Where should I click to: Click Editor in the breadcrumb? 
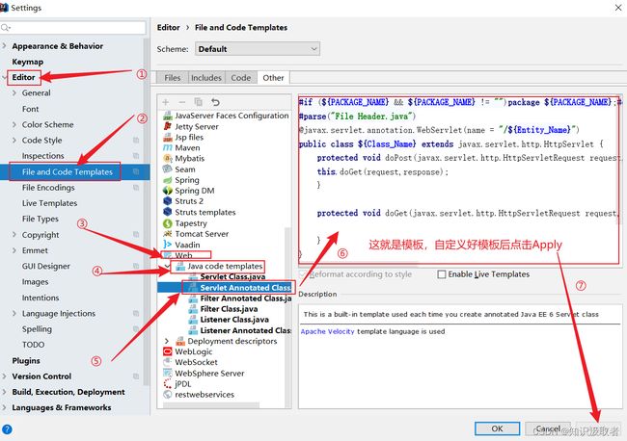click(169, 28)
